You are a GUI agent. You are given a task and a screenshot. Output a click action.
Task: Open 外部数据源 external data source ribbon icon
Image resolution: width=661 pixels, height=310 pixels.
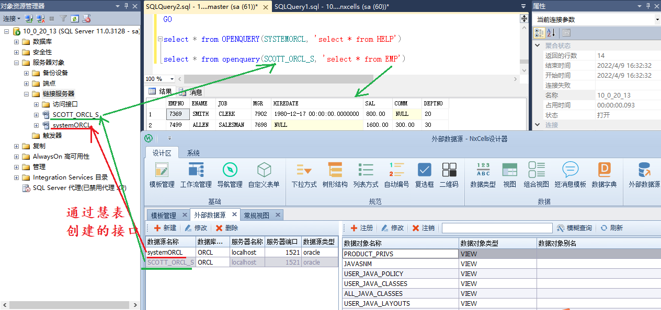[x=644, y=175]
